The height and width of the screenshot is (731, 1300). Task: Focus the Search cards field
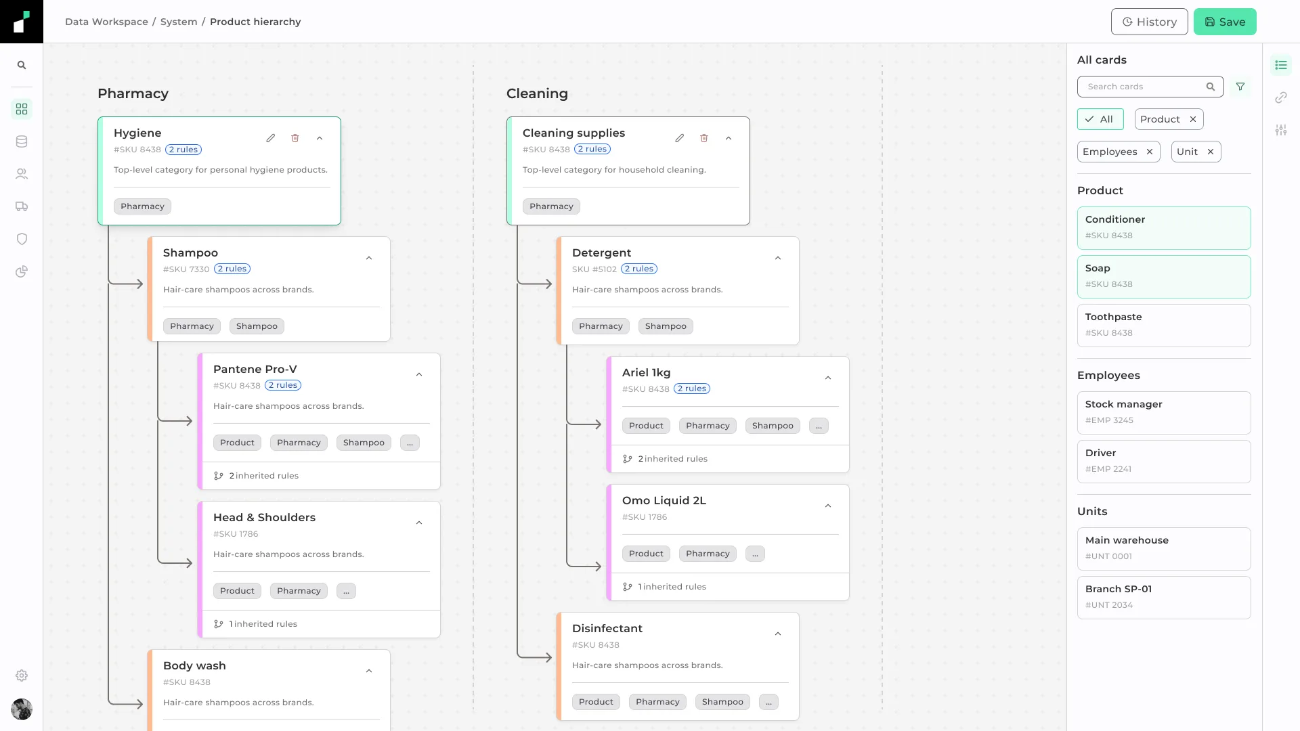1150,87
